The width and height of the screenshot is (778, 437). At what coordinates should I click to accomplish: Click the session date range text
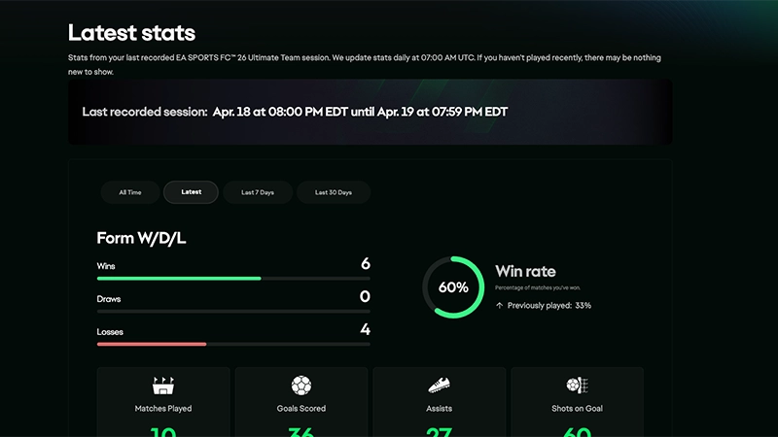pos(360,112)
